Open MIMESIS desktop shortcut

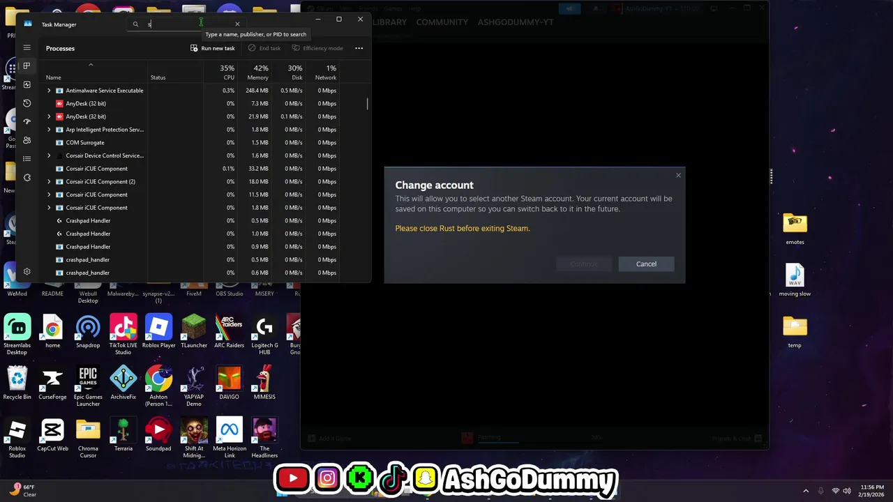point(264,383)
